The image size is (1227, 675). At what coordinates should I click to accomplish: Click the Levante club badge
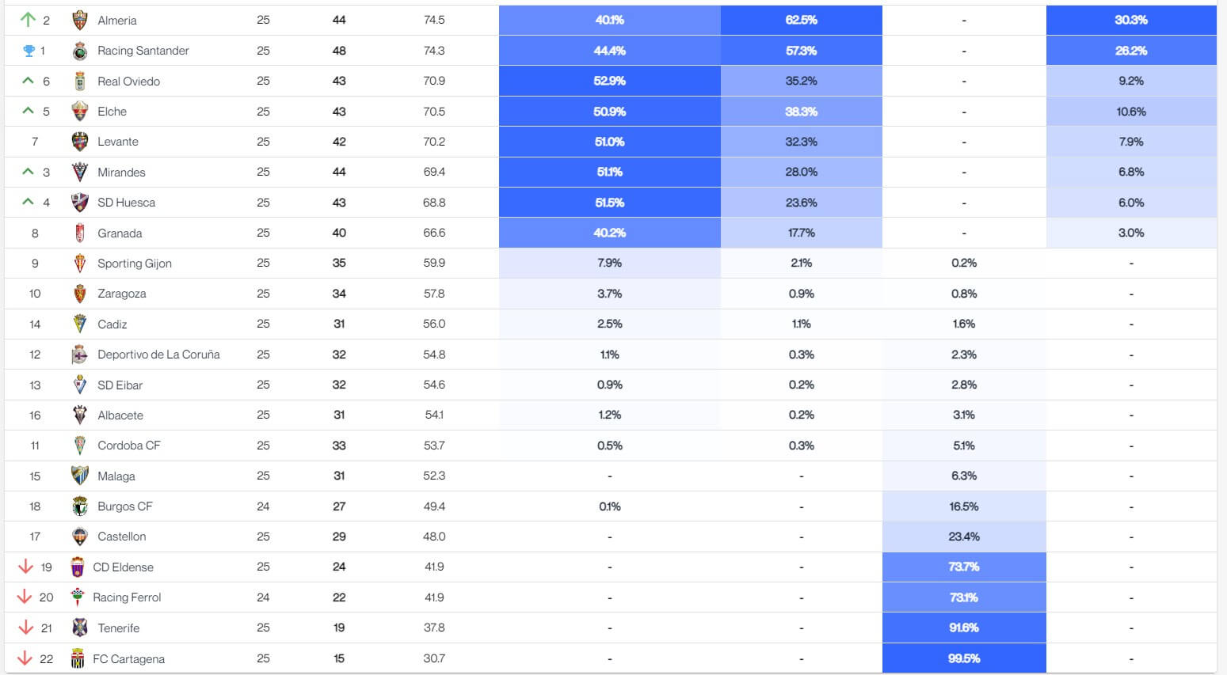click(79, 142)
